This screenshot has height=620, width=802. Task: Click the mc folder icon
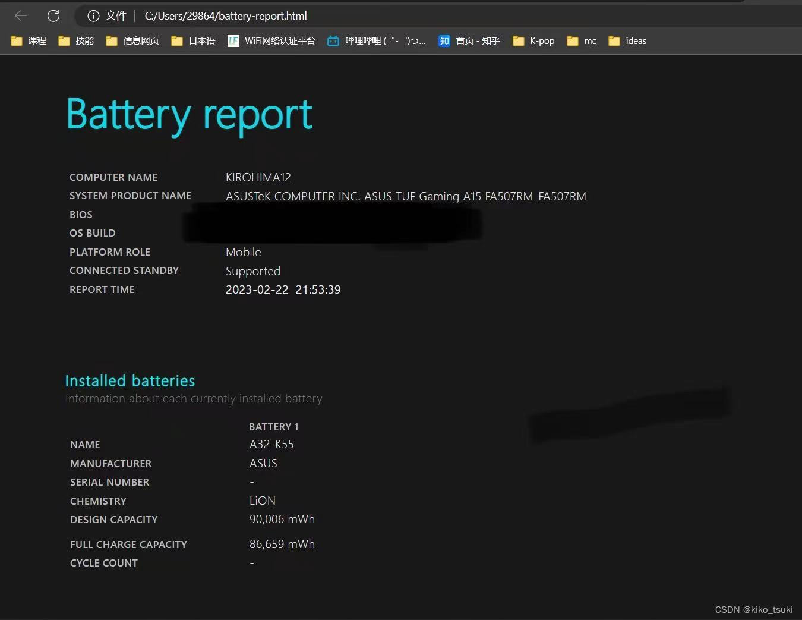pyautogui.click(x=571, y=40)
